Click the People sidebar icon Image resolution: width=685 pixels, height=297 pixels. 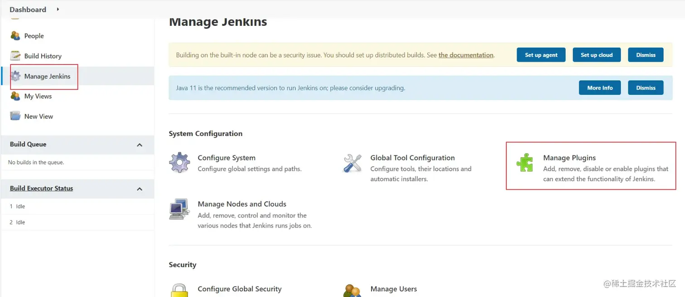[15, 36]
